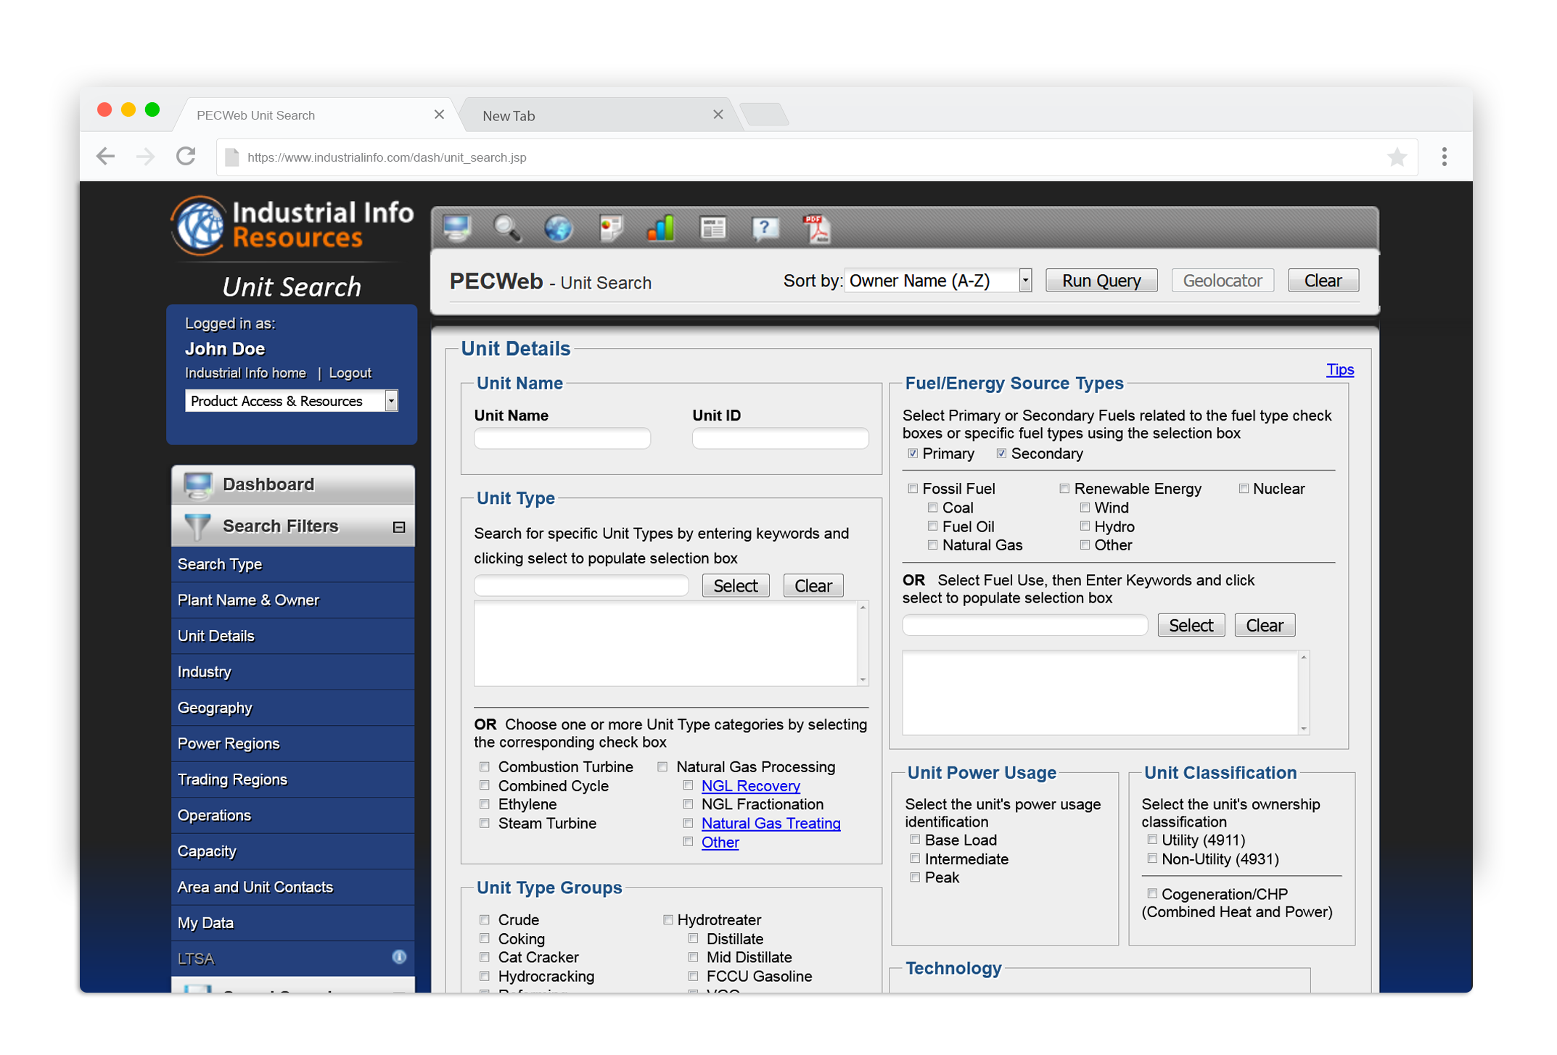The image size is (1557, 1055).
Task: Click the Run Query button
Action: 1101,281
